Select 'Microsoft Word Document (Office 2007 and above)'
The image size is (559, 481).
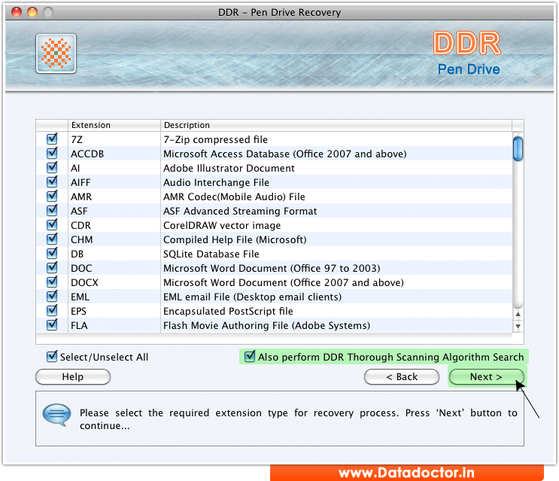pos(284,282)
